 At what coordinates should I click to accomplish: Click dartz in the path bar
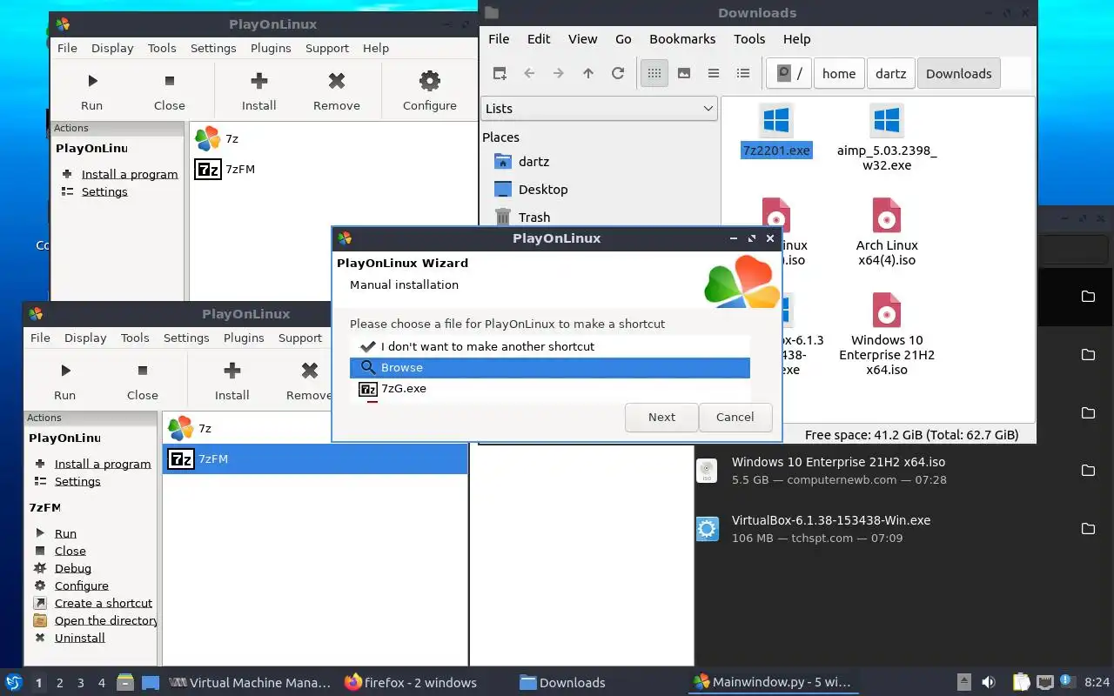(x=891, y=74)
